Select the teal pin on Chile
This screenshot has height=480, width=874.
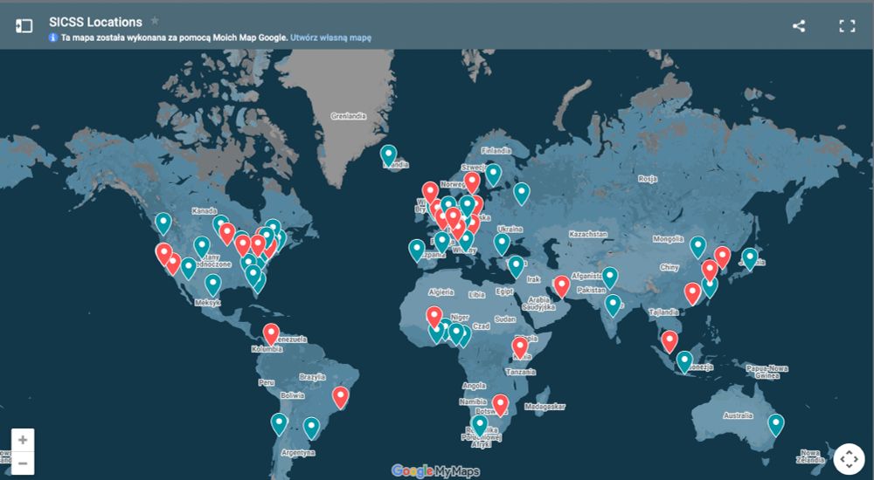pos(280,424)
